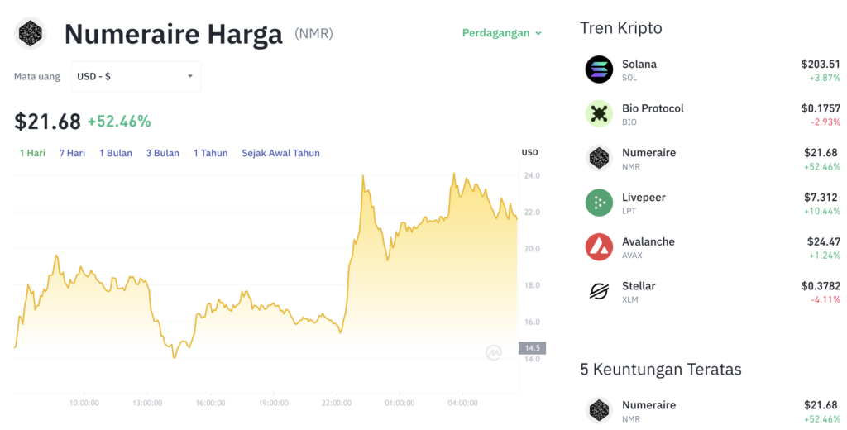Click the chart watermark logo
The width and height of the screenshot is (847, 430).
pyautogui.click(x=494, y=353)
